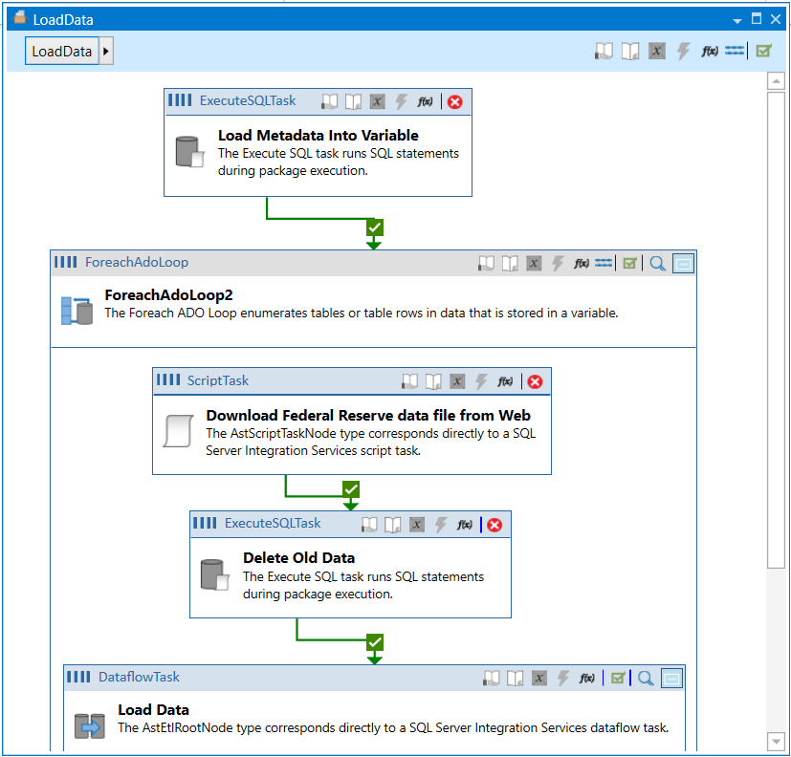Delete the Load Metadata Into Variable task
Viewport: 791px width, 757px height.
click(x=454, y=101)
